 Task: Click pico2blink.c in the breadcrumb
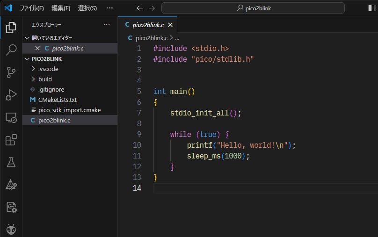(152, 38)
